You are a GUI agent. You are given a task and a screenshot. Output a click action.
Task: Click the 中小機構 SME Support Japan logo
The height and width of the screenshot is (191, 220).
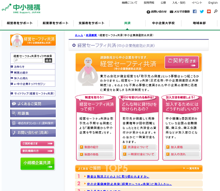(21, 9)
